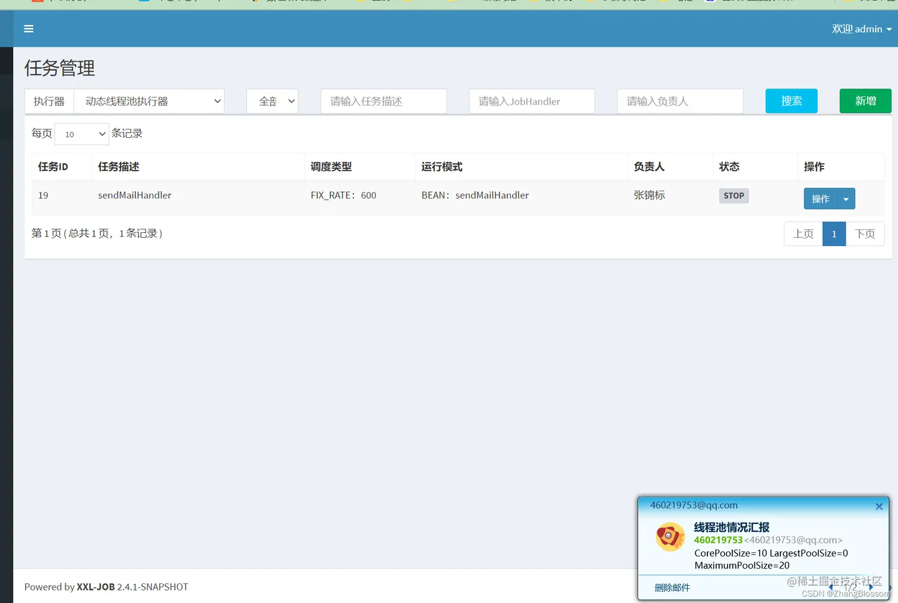The height and width of the screenshot is (603, 898).
Task: Click the XXL-JOB footer link
Action: tap(96, 587)
